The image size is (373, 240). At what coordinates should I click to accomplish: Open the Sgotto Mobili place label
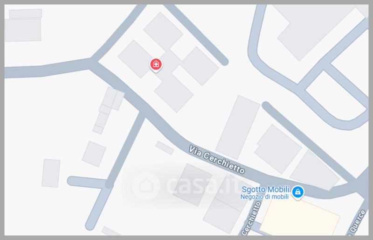265,190
